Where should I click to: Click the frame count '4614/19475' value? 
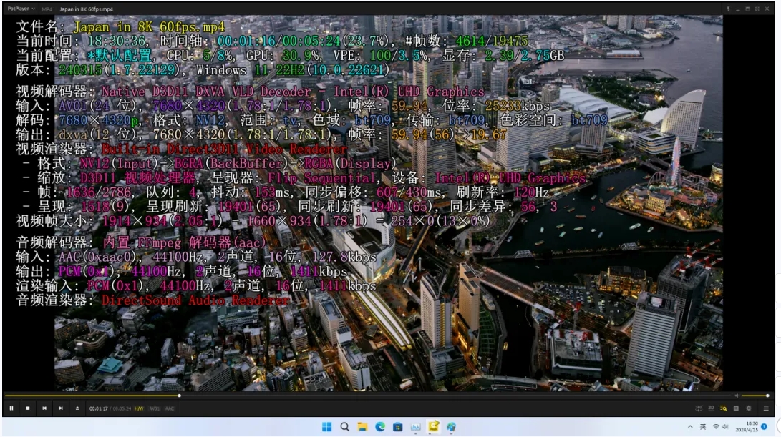tap(492, 41)
